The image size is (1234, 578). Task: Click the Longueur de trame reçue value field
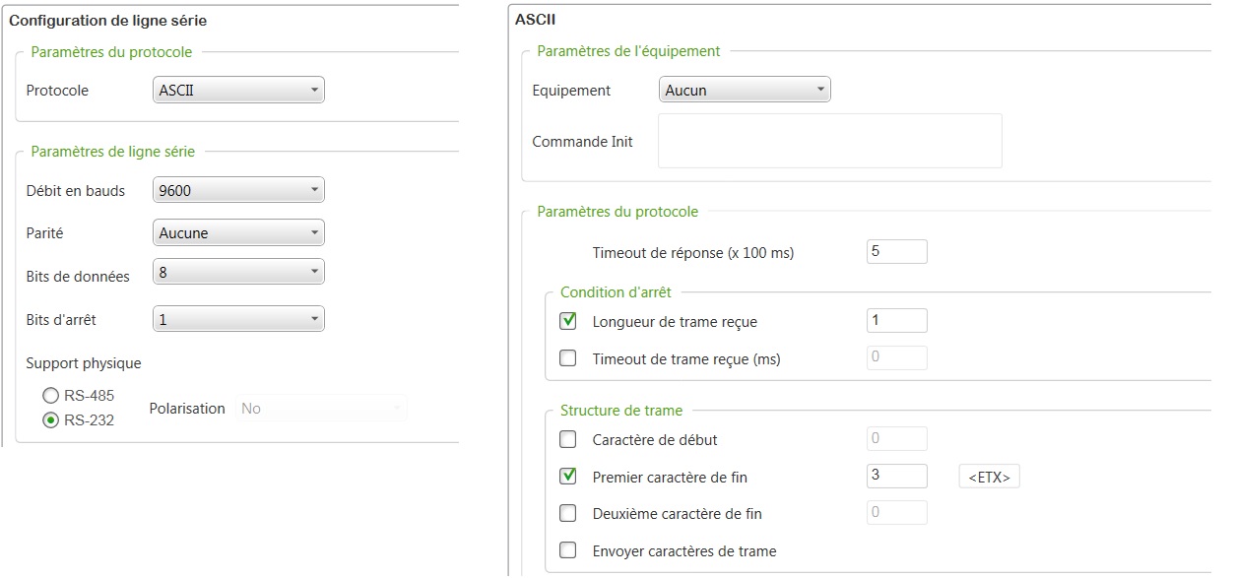point(896,321)
